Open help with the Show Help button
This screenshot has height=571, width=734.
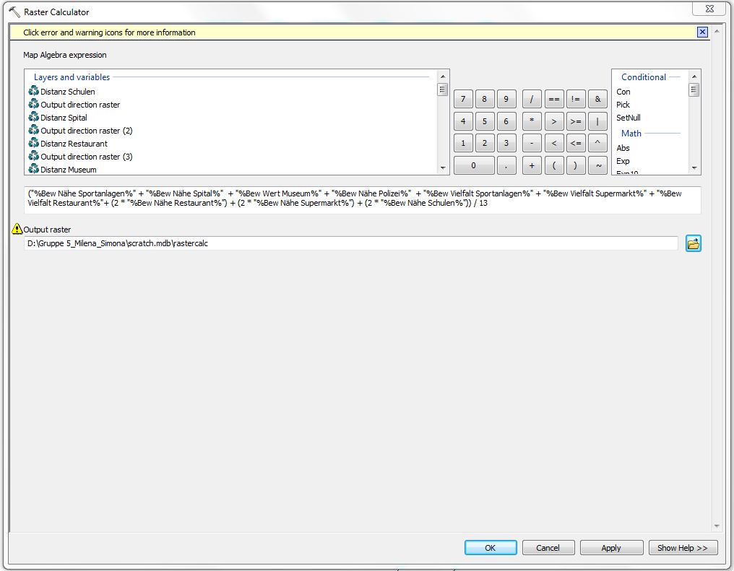pyautogui.click(x=682, y=547)
